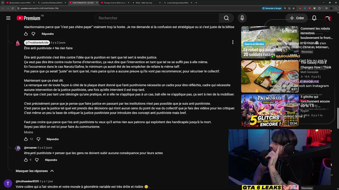Viewport: 339px width, 190px height.
Task: Open the @eruanee channel link
Action: 30,148
